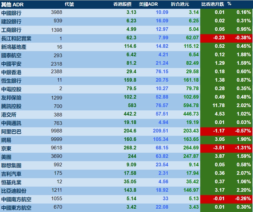Select 網易 Hong Kong price 160.6
This screenshot has height=212, width=253.
[130, 139]
